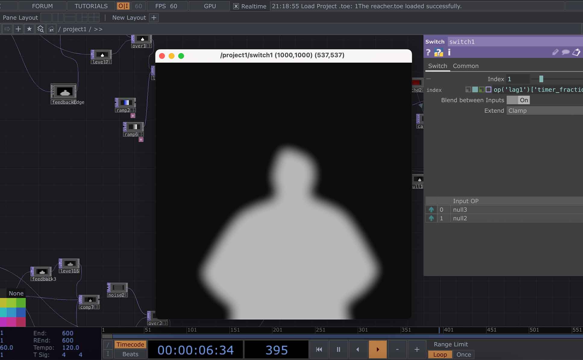The width and height of the screenshot is (583, 360).
Task: Jump to start of the timeline
Action: (x=319, y=349)
